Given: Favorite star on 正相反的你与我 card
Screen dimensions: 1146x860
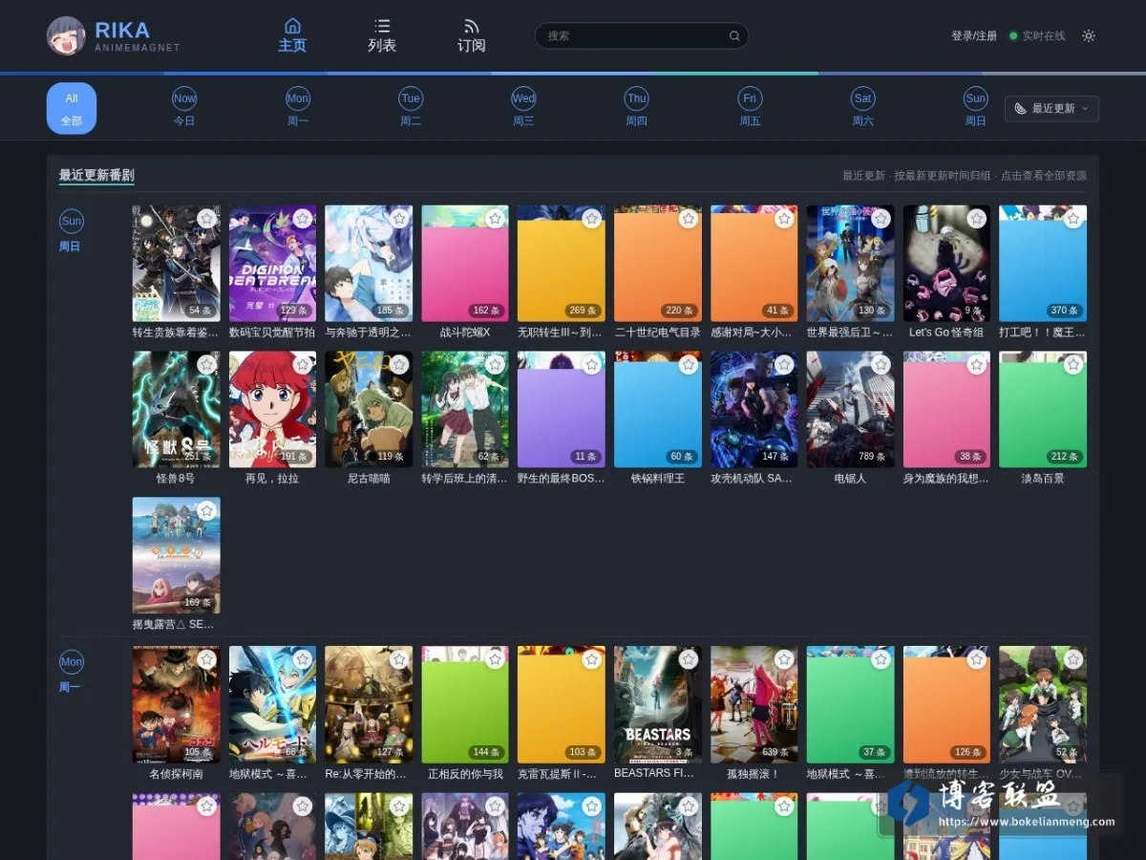Looking at the screenshot, I should pyautogui.click(x=495, y=660).
